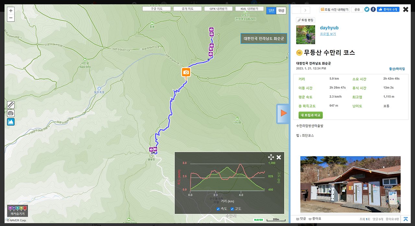This screenshot has height=226, width=415.
Task: Open the visitor center trip photo
Action: pyautogui.click(x=350, y=184)
